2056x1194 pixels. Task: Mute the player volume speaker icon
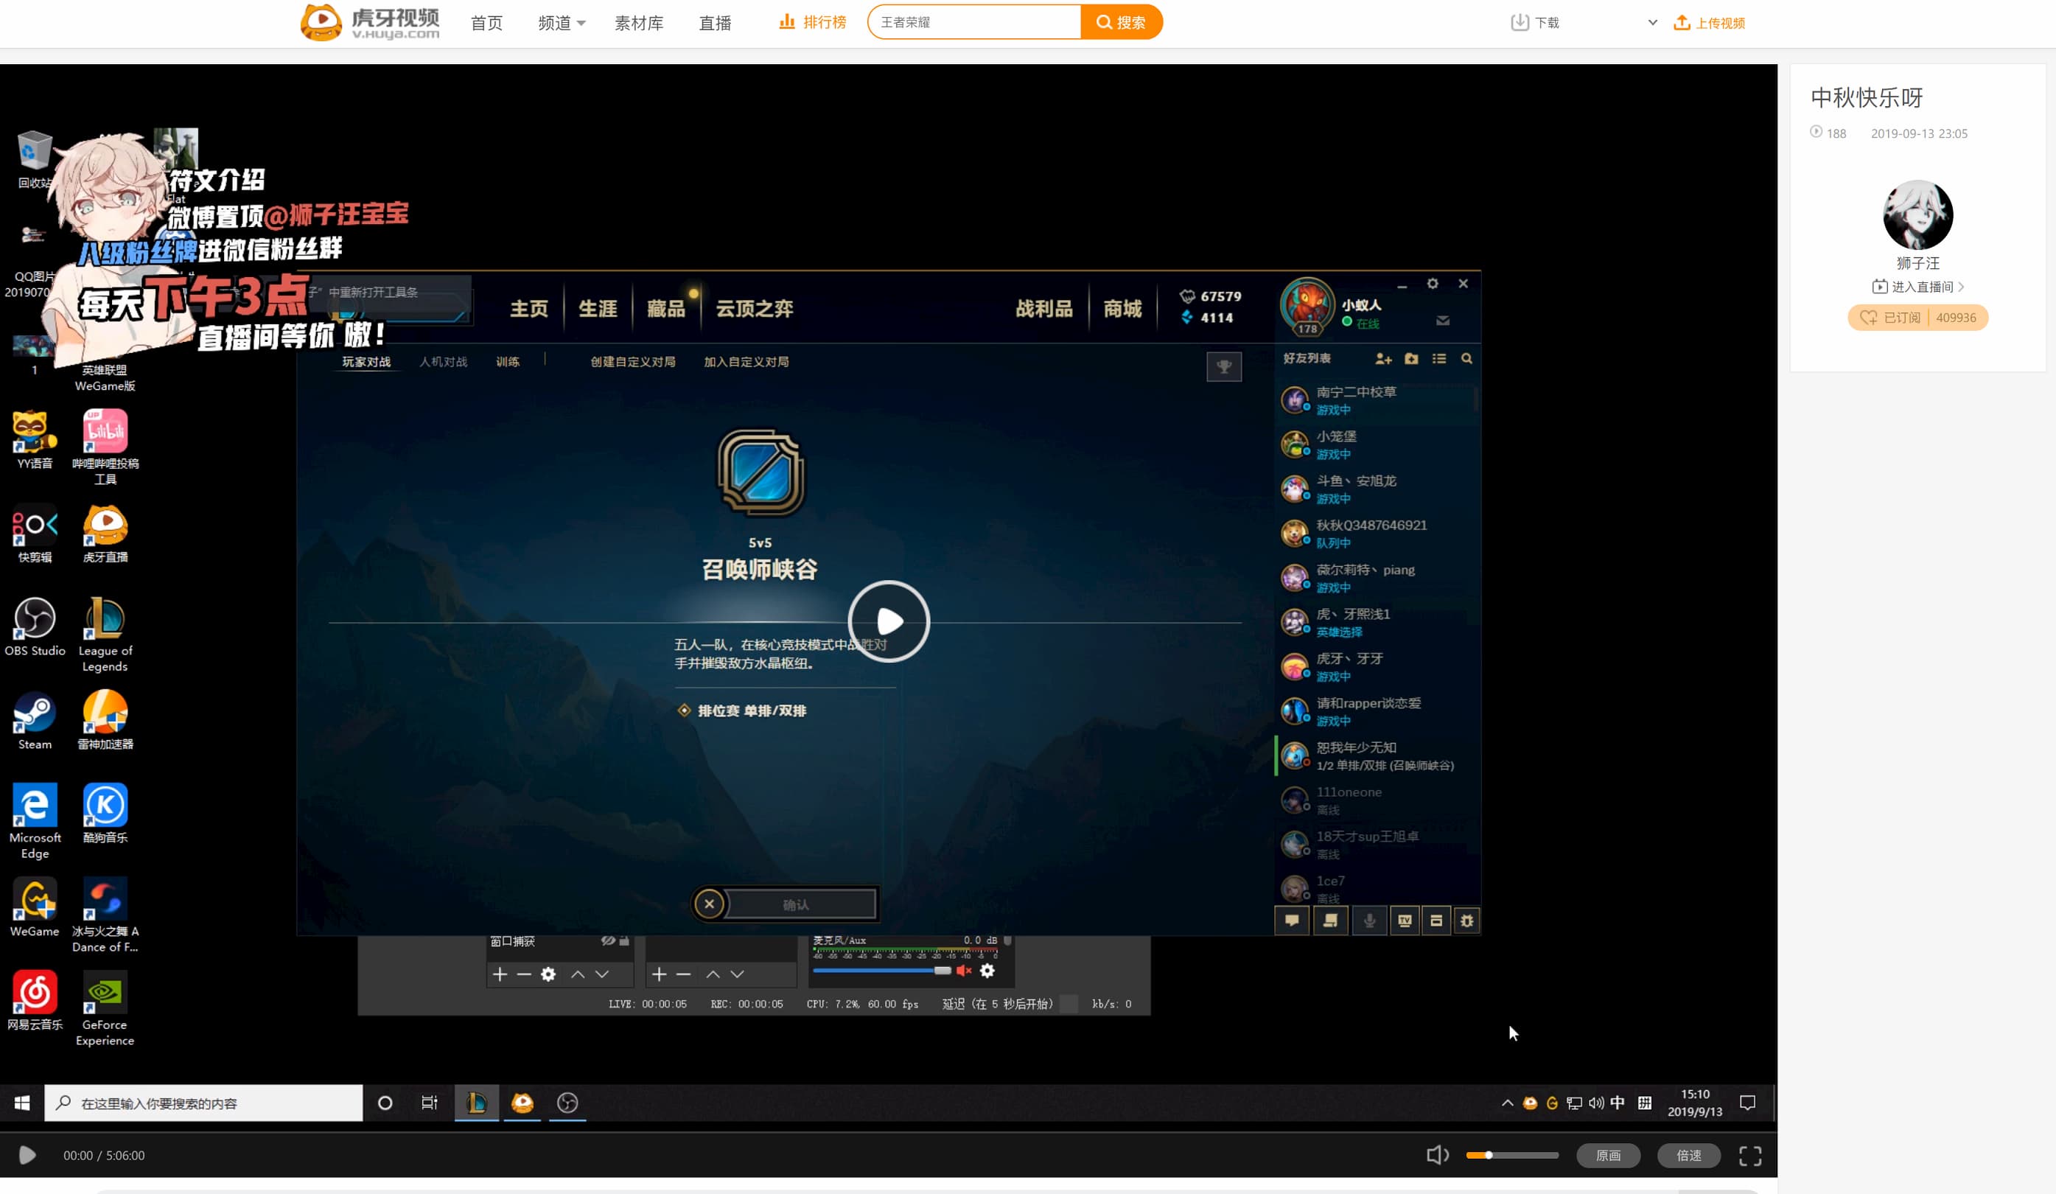[x=1438, y=1155]
